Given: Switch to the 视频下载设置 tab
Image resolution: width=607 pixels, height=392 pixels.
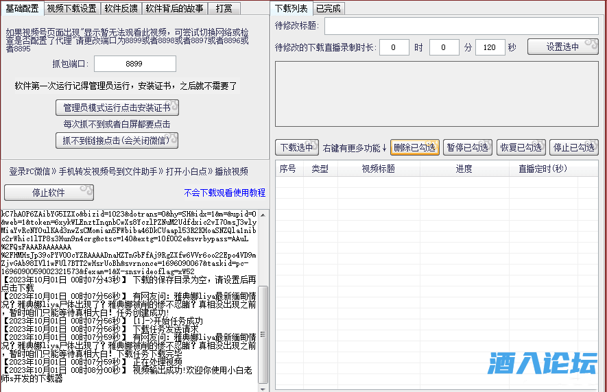Looking at the screenshot, I should [x=72, y=9].
